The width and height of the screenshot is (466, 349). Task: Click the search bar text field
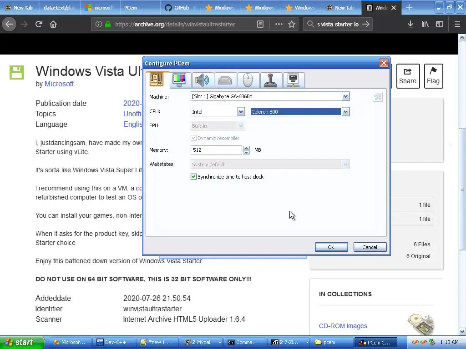pos(338,25)
